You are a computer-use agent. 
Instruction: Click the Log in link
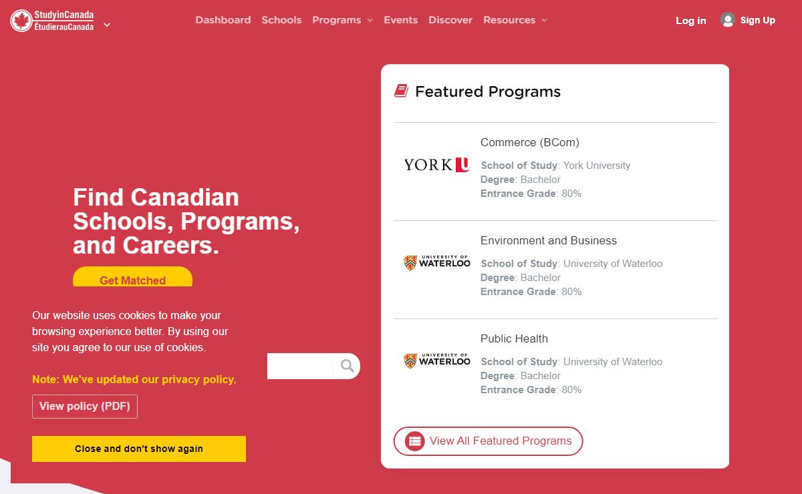[691, 21]
